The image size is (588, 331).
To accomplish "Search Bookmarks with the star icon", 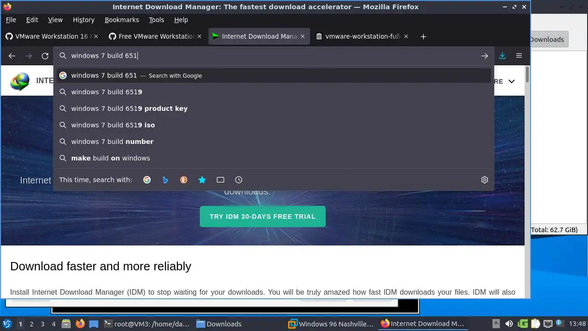I will pyautogui.click(x=202, y=180).
